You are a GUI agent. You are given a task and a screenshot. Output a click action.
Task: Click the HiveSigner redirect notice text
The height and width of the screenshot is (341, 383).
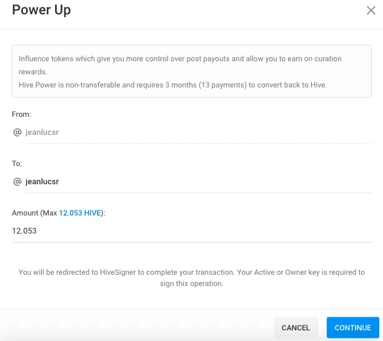point(192,278)
